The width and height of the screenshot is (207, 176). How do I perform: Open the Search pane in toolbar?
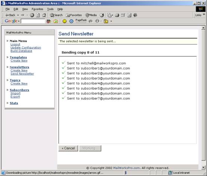pos(56,15)
